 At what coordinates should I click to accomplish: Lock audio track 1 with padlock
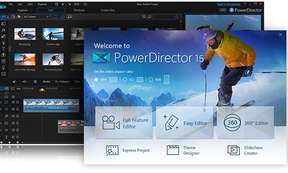point(17,109)
